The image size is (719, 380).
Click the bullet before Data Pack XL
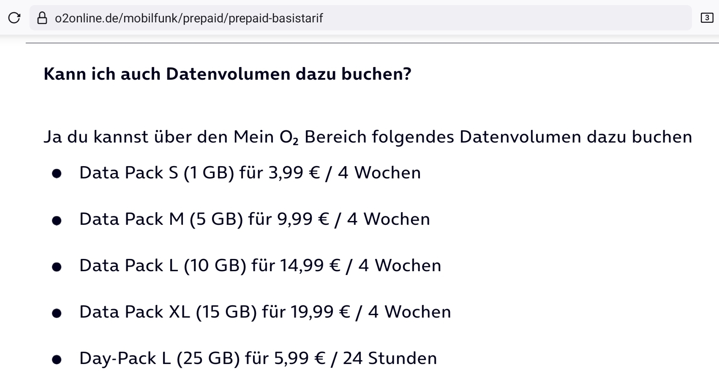click(x=57, y=313)
